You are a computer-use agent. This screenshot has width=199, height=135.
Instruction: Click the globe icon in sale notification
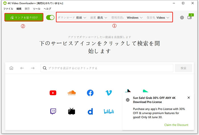[128, 100]
